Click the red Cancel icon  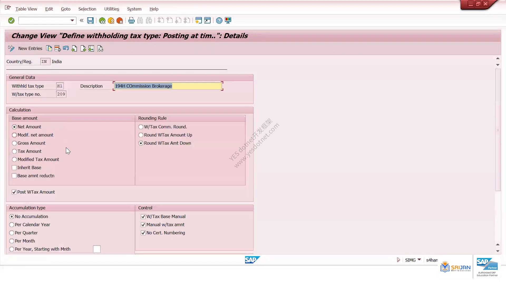(x=120, y=21)
